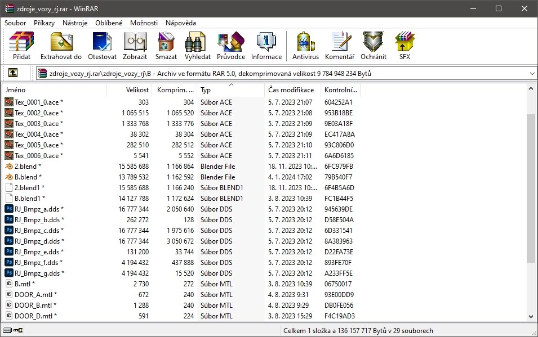
Task: Sort by the Typ column header
Action: (230, 90)
